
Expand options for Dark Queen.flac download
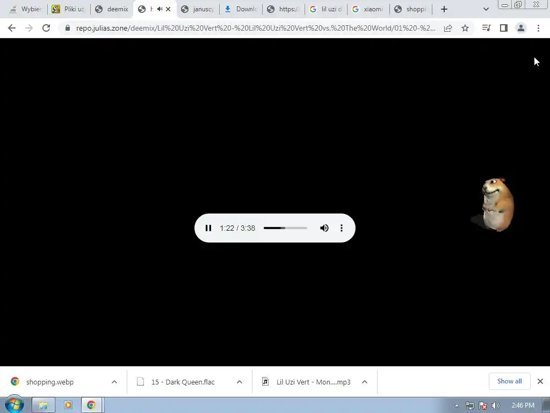tap(240, 382)
